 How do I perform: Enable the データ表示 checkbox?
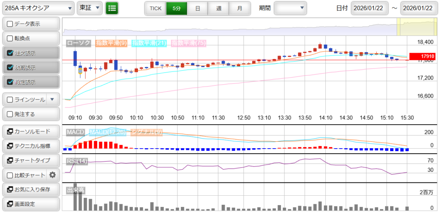point(10,24)
